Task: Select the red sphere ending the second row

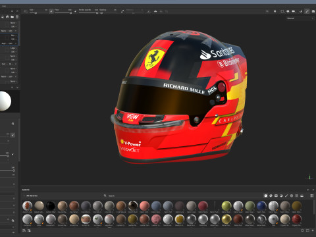Action: (297, 219)
